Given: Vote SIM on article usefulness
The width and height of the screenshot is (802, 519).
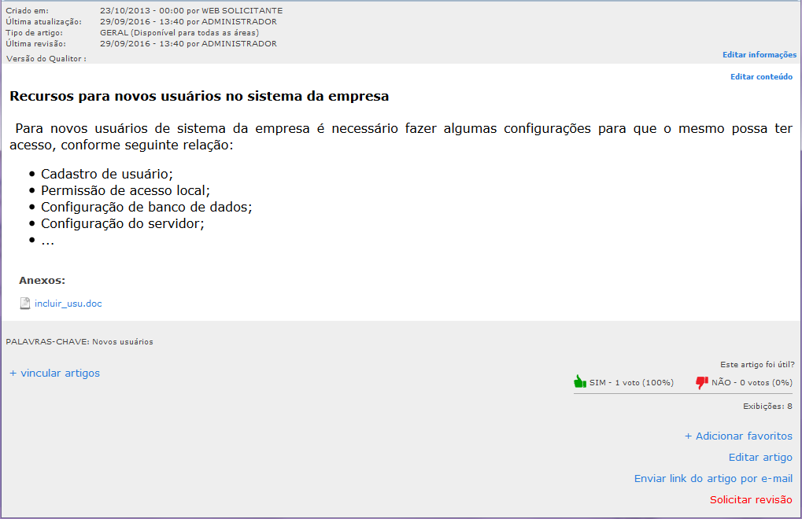Looking at the screenshot, I should coord(631,383).
